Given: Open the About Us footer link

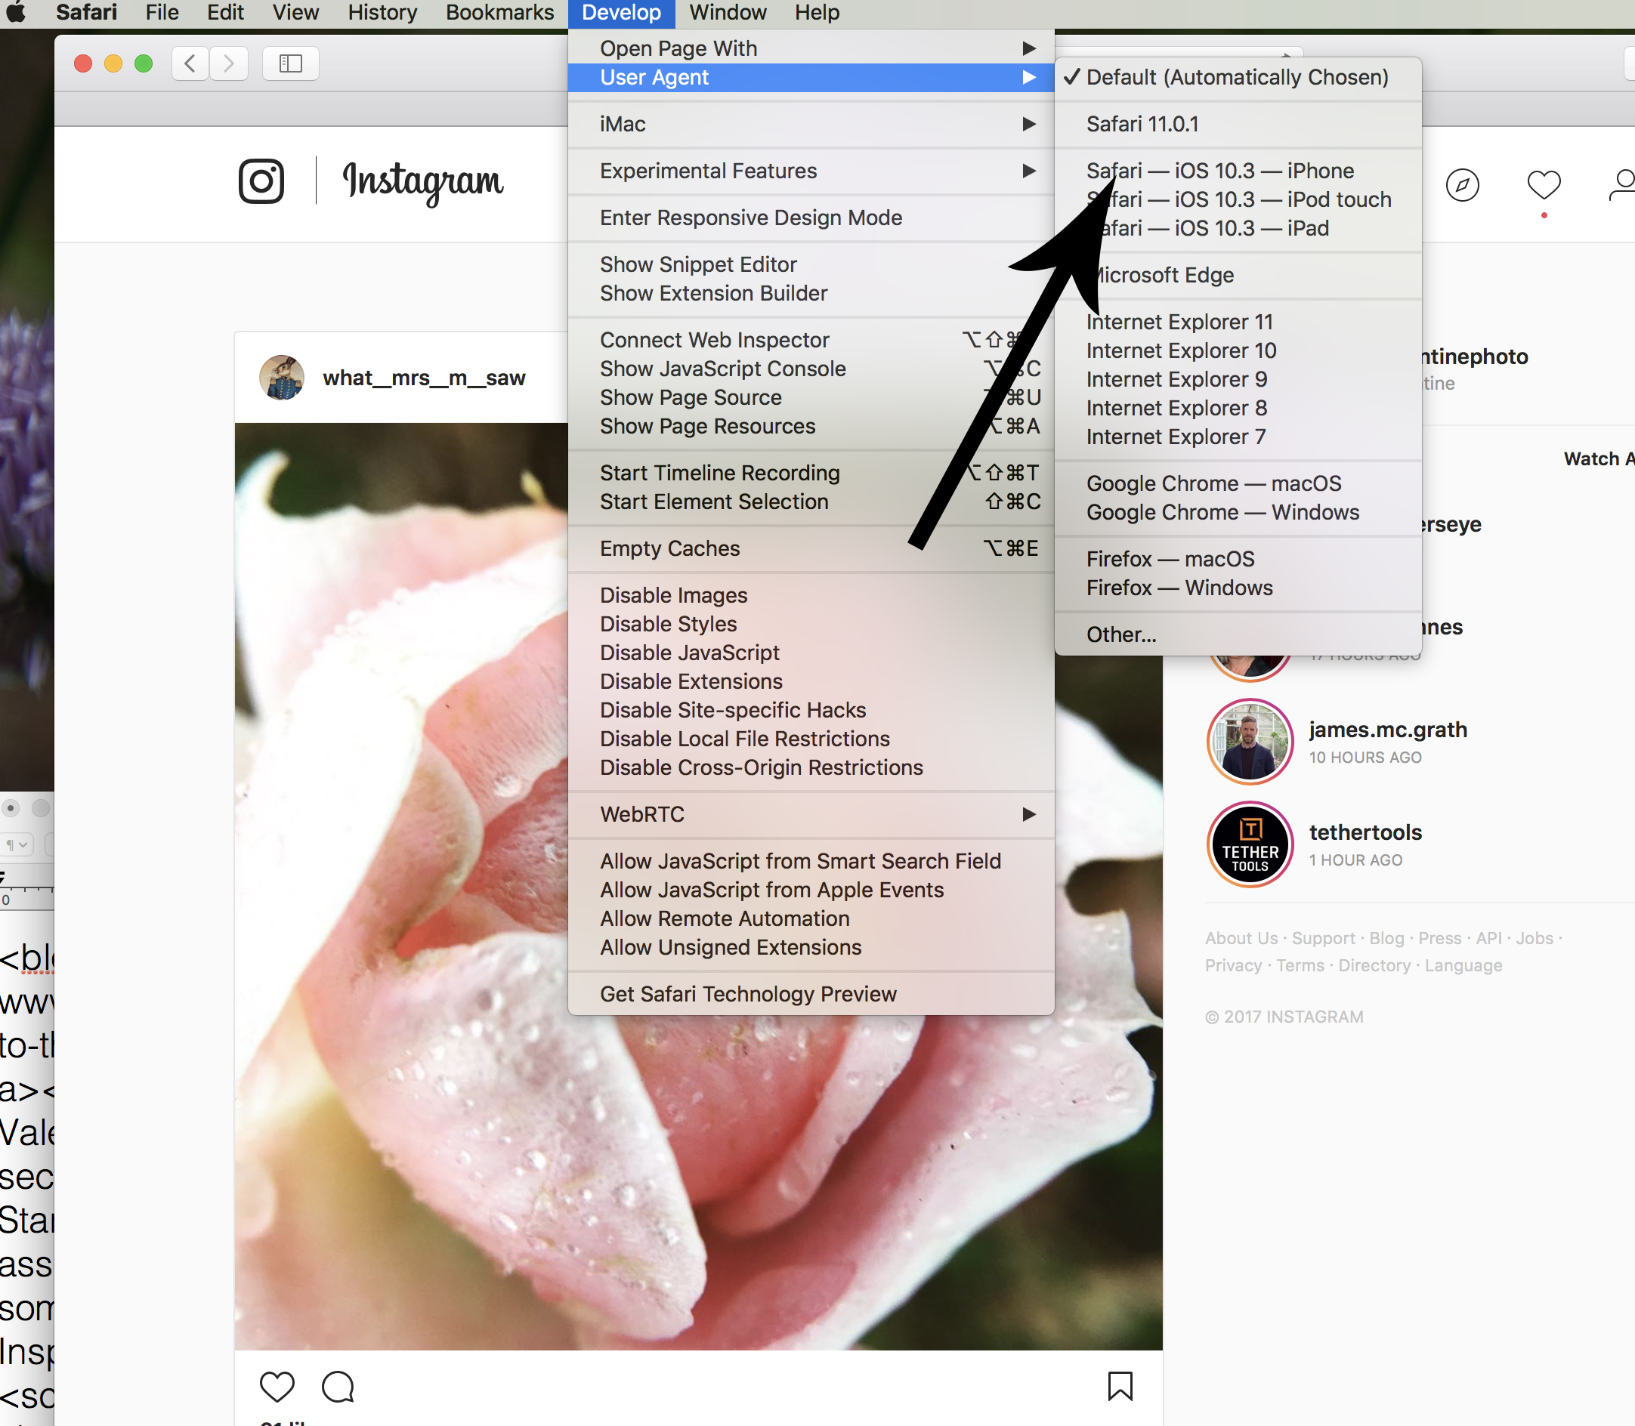Looking at the screenshot, I should (x=1241, y=938).
